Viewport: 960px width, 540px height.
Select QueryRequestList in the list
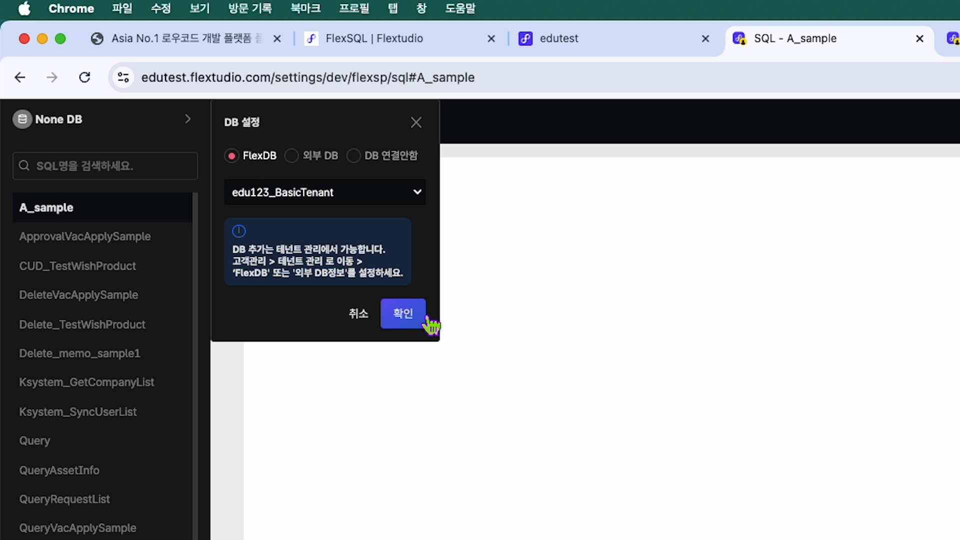102,499
